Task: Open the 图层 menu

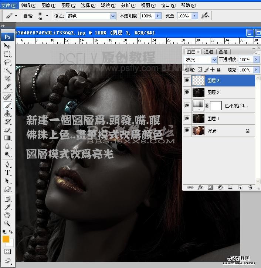Action: (69, 6)
